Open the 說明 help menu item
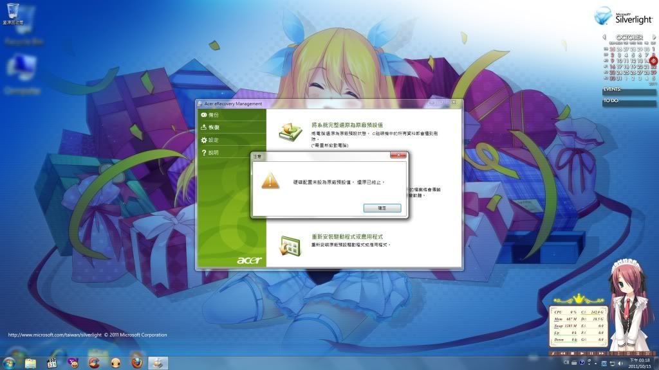The height and width of the screenshot is (370, 659). (214, 153)
